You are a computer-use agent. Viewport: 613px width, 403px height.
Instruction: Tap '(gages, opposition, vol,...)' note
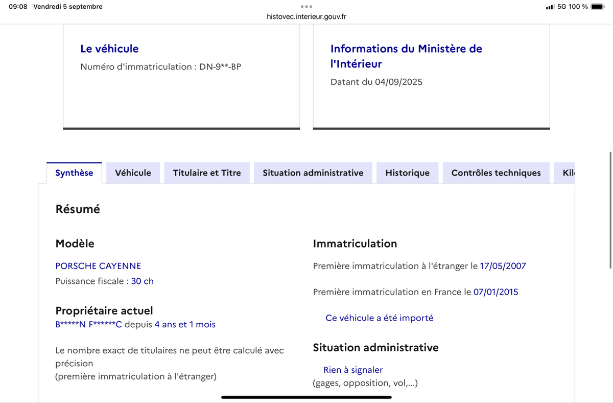tap(365, 383)
